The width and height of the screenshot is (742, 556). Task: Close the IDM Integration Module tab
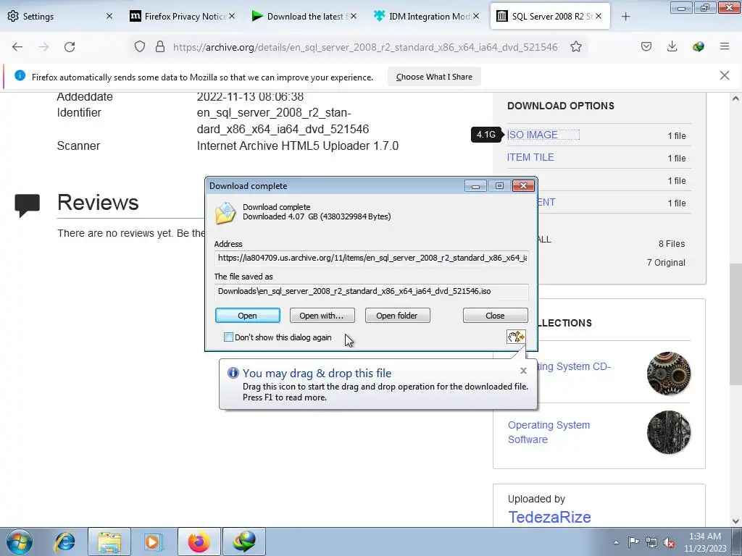tap(476, 16)
